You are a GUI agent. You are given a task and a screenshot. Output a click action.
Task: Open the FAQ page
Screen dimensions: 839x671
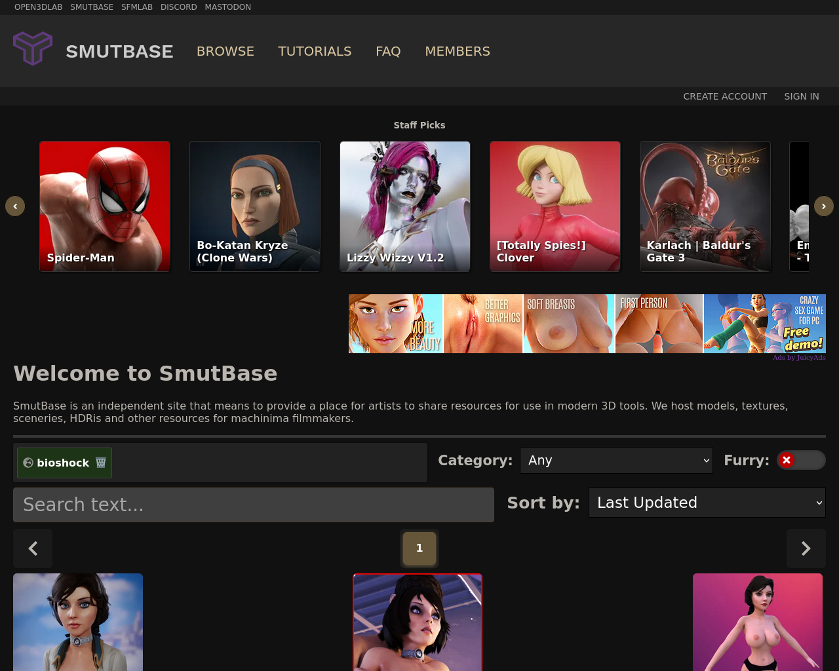tap(388, 51)
